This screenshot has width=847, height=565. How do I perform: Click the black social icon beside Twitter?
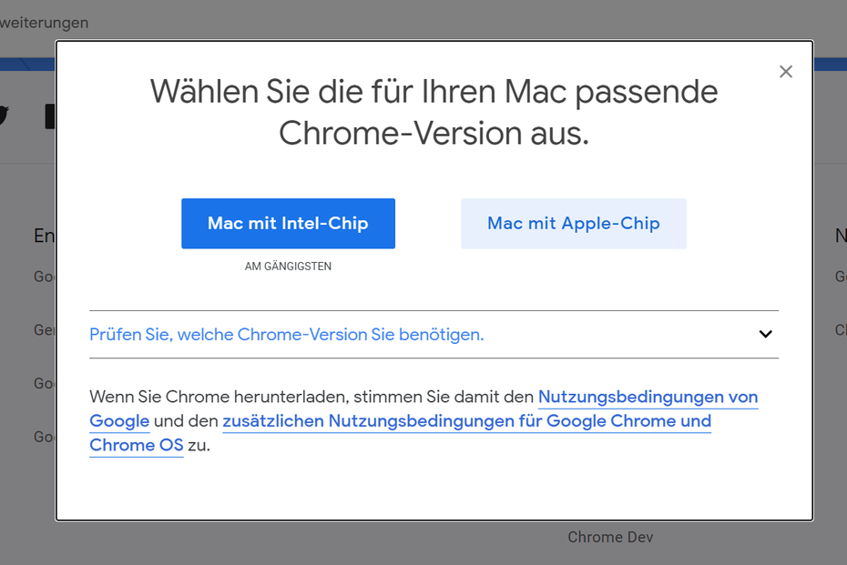click(50, 116)
